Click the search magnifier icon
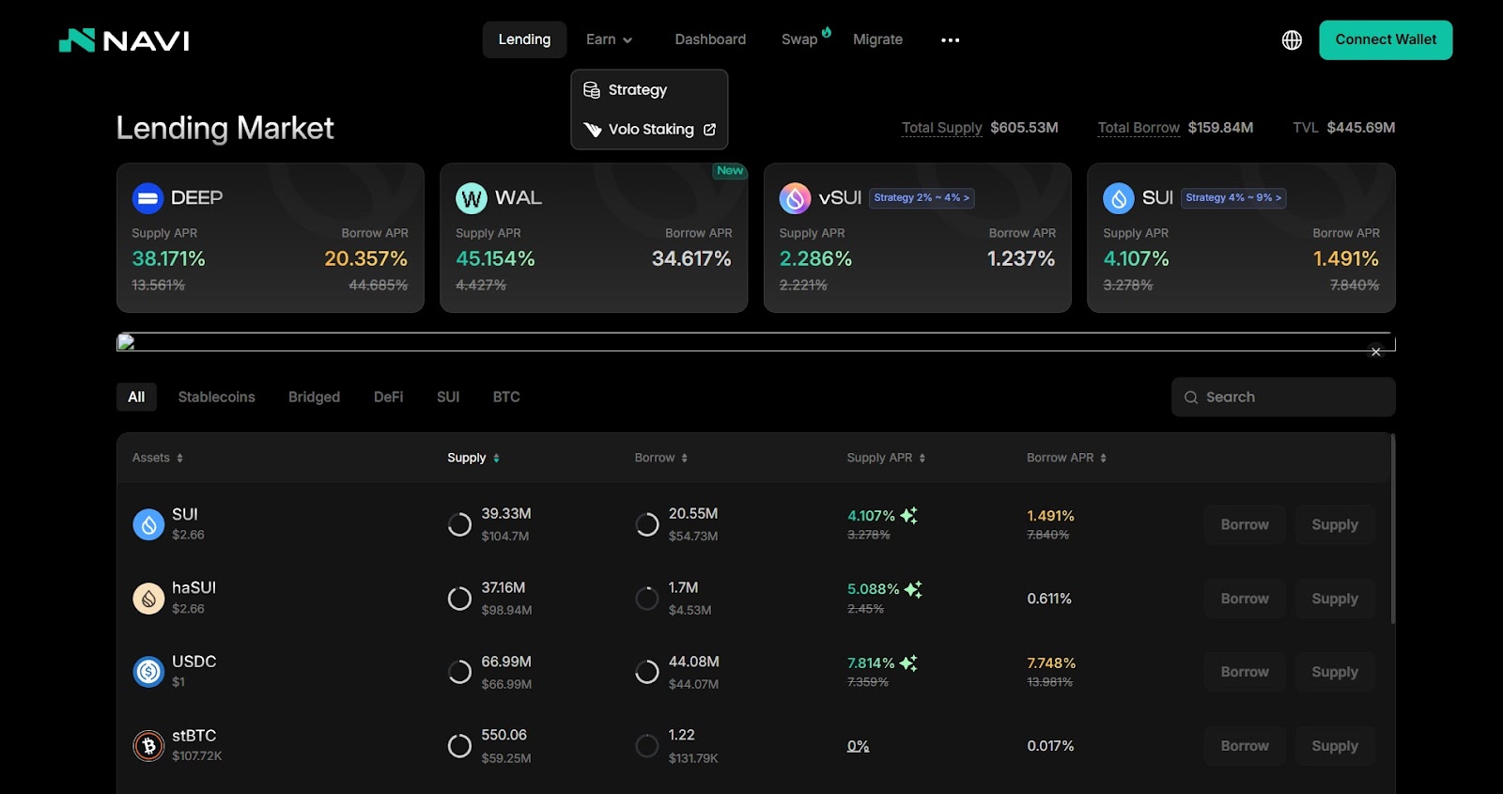Screen dimensions: 1503x794 [1191, 397]
